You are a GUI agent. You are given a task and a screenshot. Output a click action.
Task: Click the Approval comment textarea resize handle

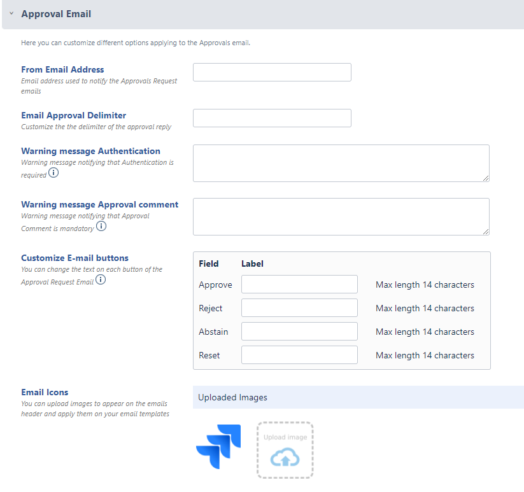click(x=486, y=231)
